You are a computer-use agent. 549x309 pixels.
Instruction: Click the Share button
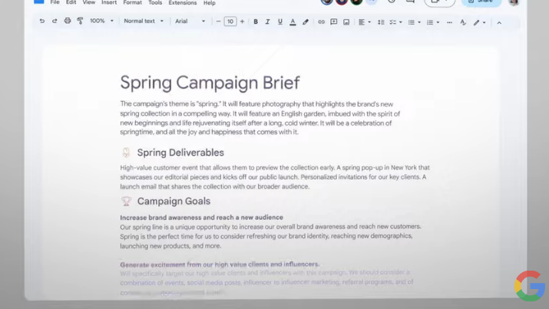click(481, 2)
